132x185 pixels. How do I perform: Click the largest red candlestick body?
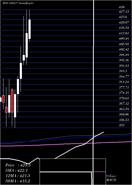(12, 101)
